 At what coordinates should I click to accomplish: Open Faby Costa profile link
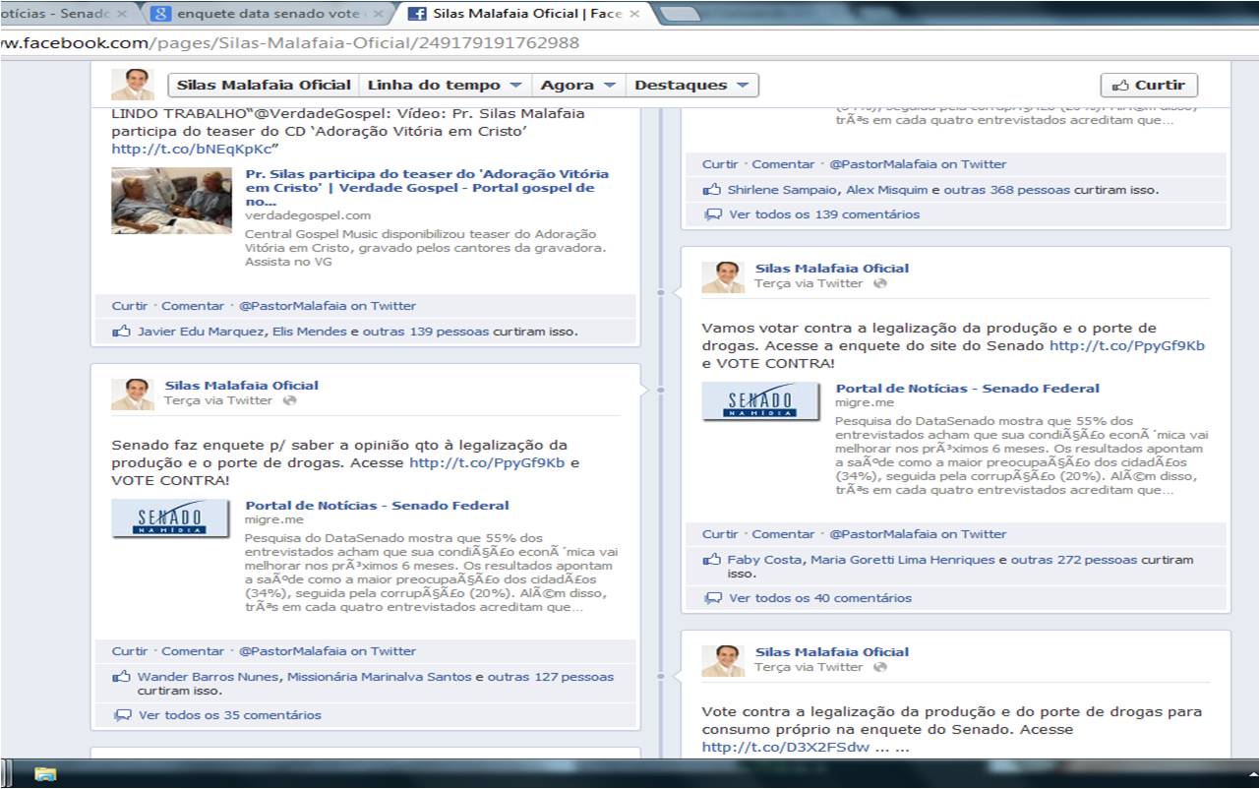(x=763, y=560)
